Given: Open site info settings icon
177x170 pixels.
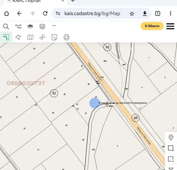Looking at the screenshot, I should [x=58, y=14].
